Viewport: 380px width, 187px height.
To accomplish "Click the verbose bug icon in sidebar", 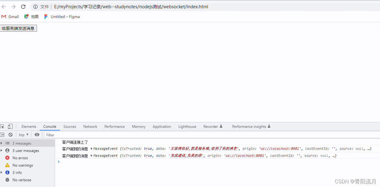I will tap(7, 180).
